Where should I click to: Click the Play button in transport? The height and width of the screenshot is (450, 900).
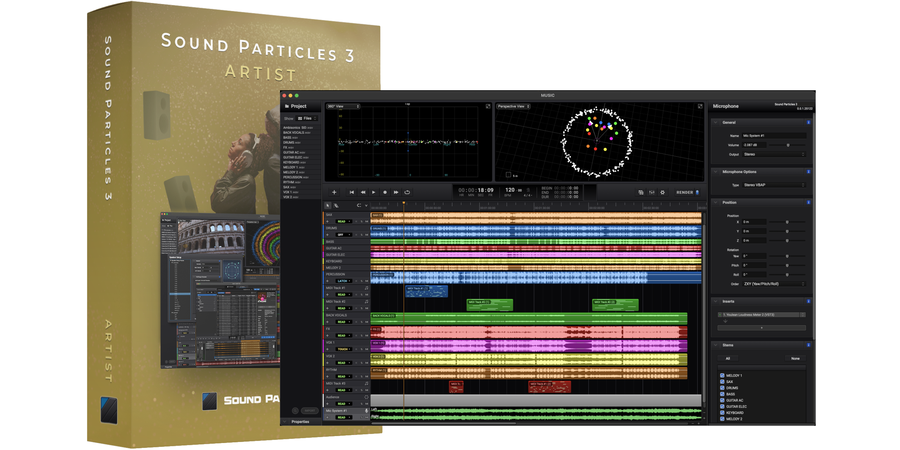[x=373, y=192]
